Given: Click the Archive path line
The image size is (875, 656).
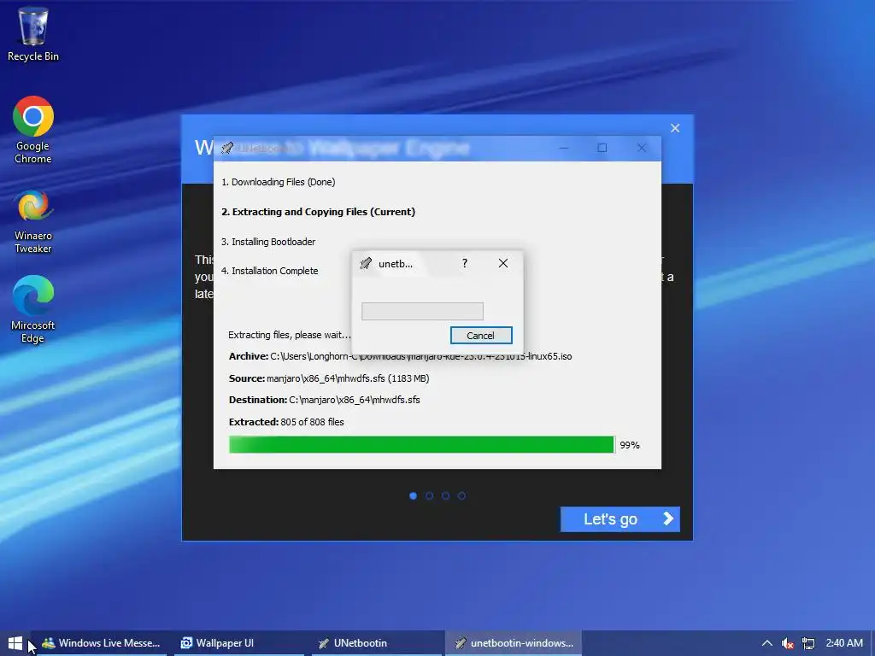Looking at the screenshot, I should tap(400, 356).
